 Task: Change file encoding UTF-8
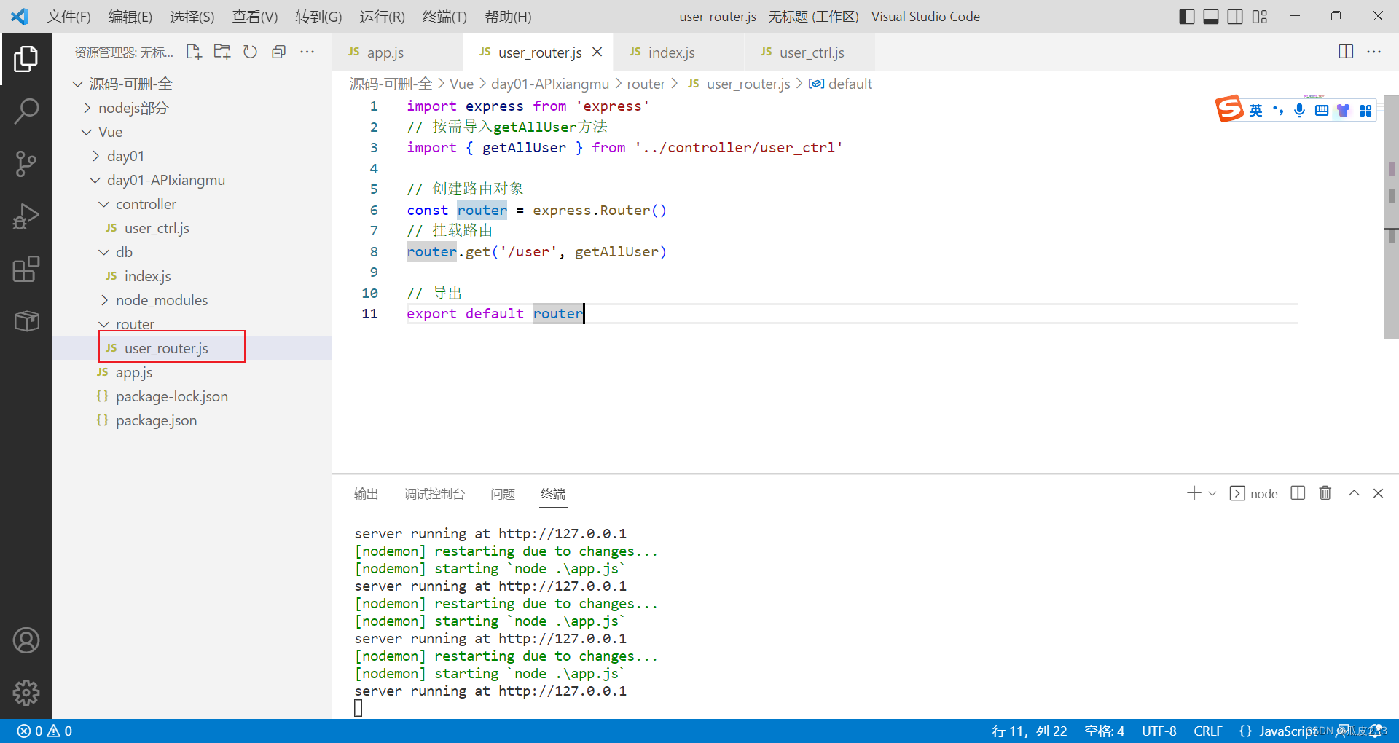point(1159,731)
